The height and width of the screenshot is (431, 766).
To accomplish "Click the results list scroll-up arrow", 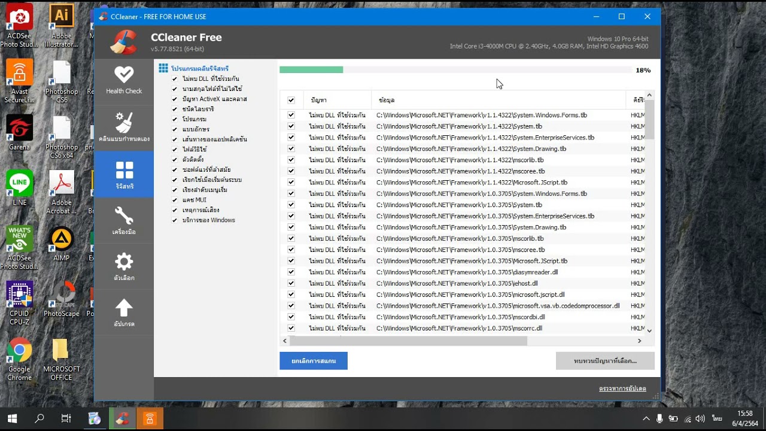I will (649, 95).
